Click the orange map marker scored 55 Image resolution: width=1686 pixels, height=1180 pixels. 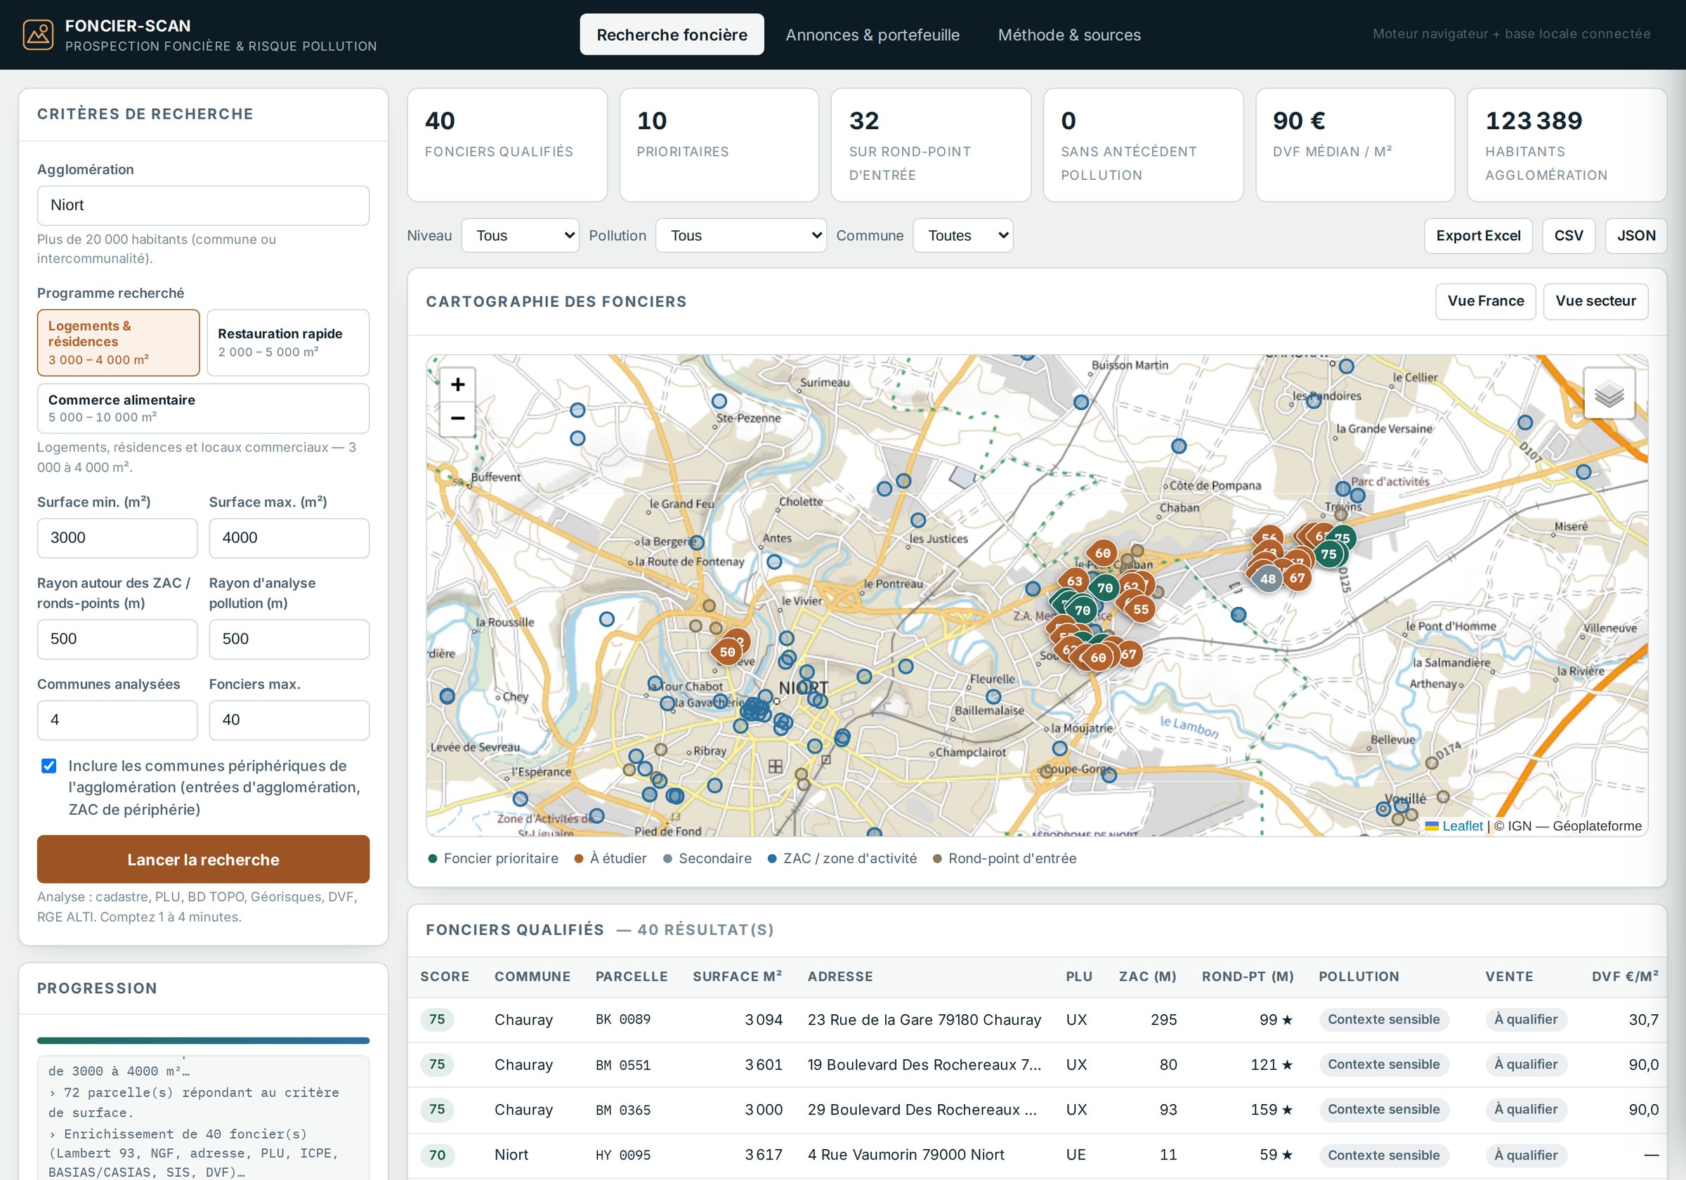click(x=1140, y=610)
